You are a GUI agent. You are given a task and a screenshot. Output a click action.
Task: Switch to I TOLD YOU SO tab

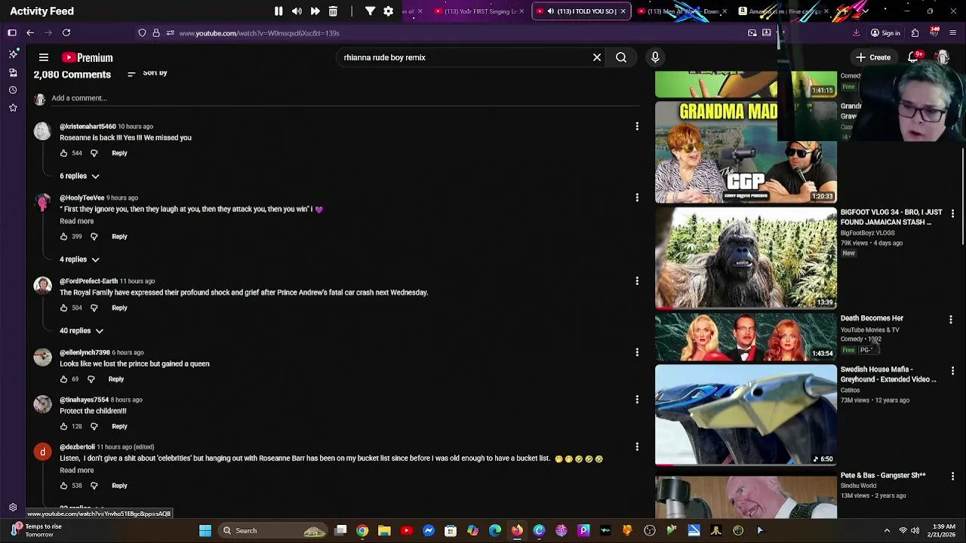(x=581, y=11)
